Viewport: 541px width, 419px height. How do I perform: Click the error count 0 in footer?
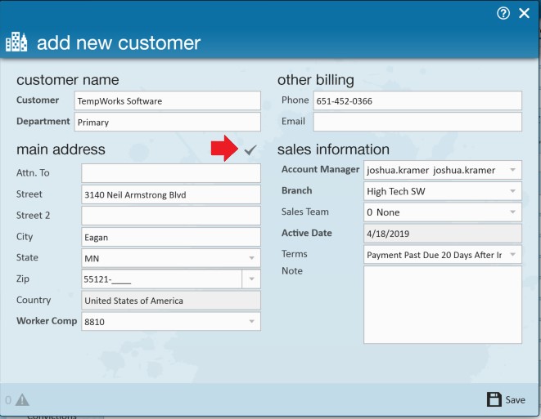[8, 400]
